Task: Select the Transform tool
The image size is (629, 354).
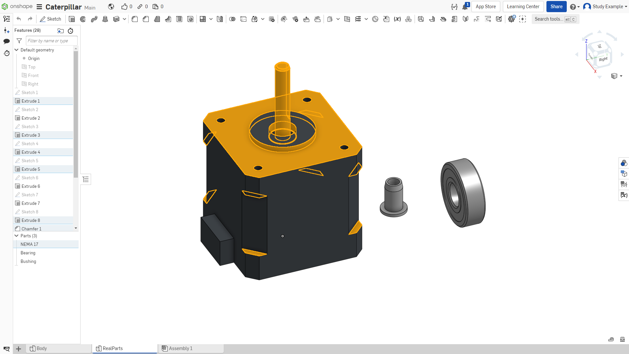Action: coord(255,19)
